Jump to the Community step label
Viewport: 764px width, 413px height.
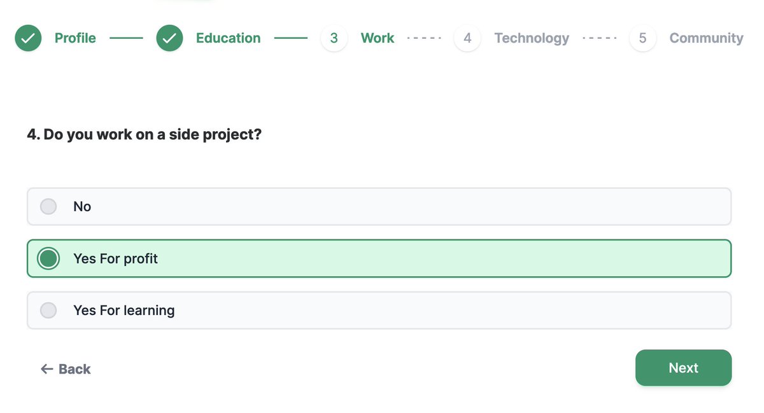706,38
